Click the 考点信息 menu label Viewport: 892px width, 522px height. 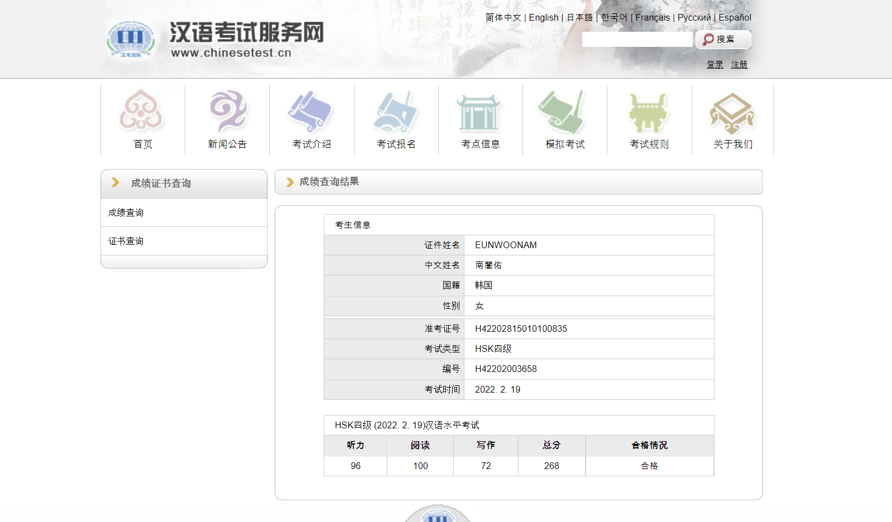(x=481, y=144)
